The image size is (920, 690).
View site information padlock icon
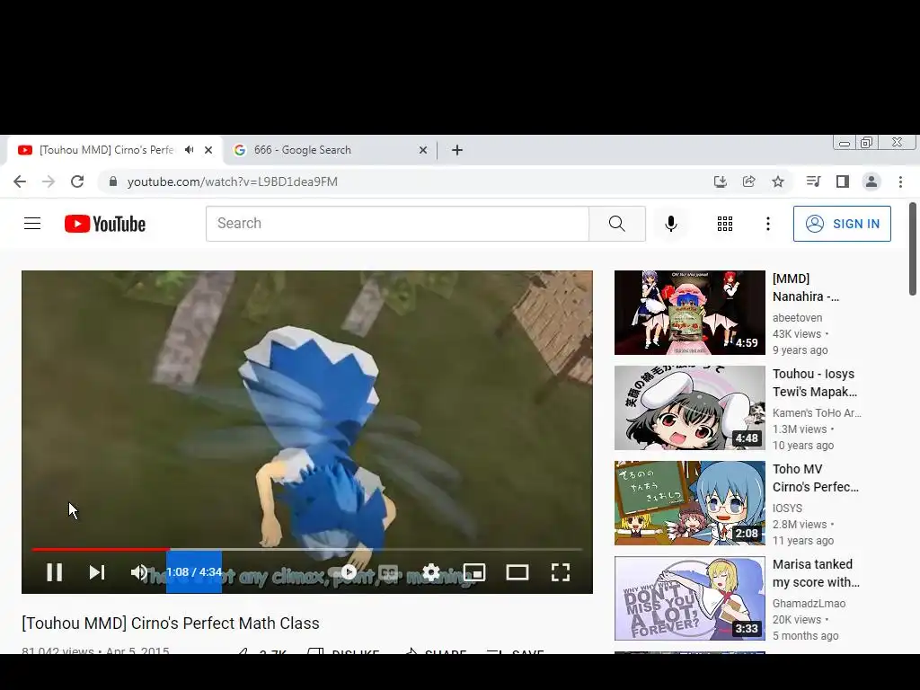pyautogui.click(x=113, y=181)
